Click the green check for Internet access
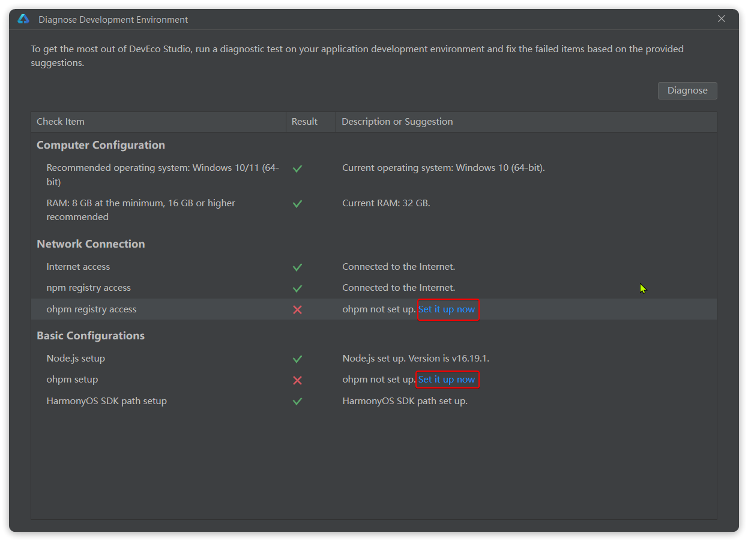 point(297,267)
